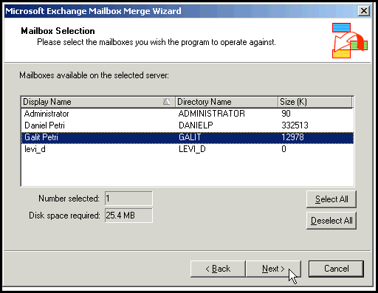Cancel the Mailbox Merge Wizard
Image resolution: width=378 pixels, height=293 pixels.
click(x=336, y=269)
